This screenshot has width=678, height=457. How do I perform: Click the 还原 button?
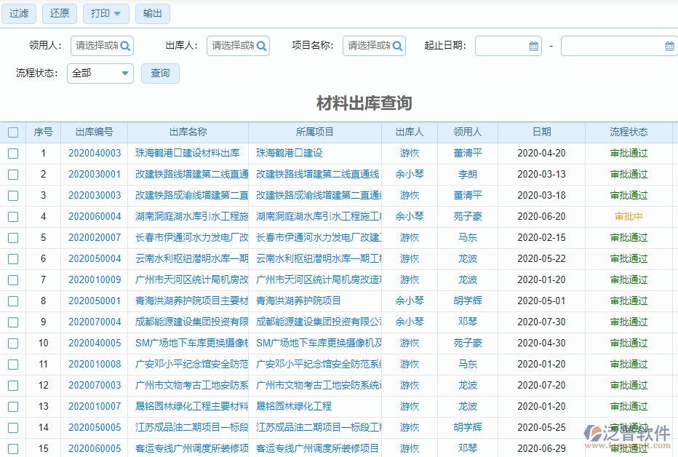tap(59, 13)
